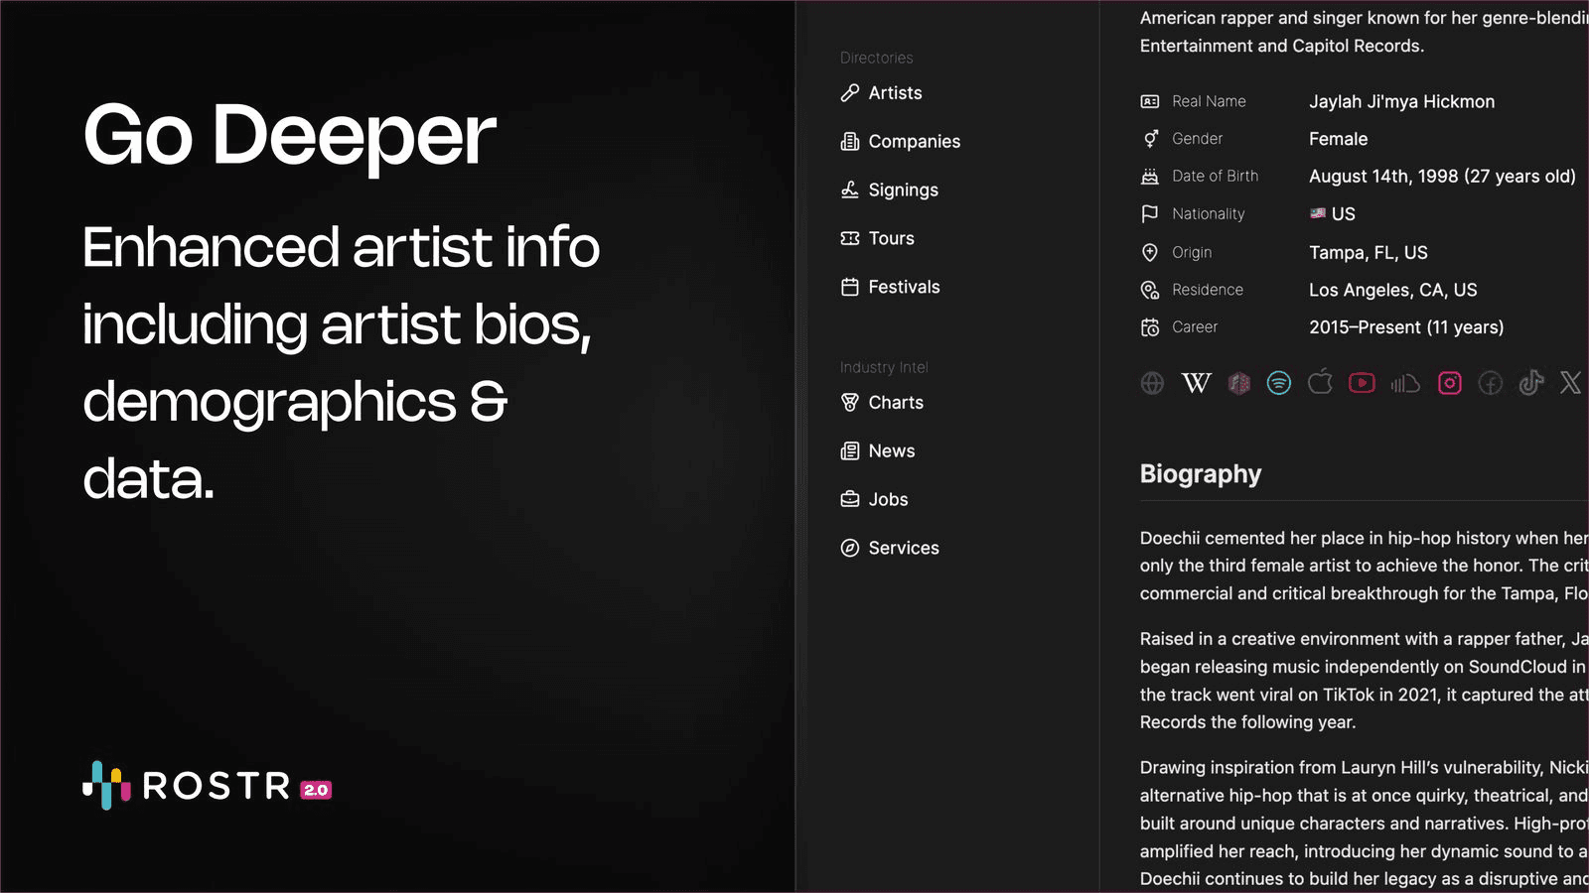Viewport: 1589px width, 893px height.
Task: Open the SoundCloud icon link
Action: [1404, 383]
